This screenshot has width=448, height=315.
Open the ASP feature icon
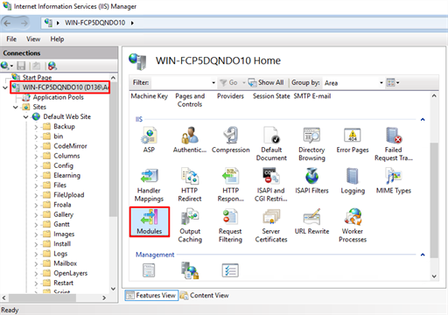[149, 140]
